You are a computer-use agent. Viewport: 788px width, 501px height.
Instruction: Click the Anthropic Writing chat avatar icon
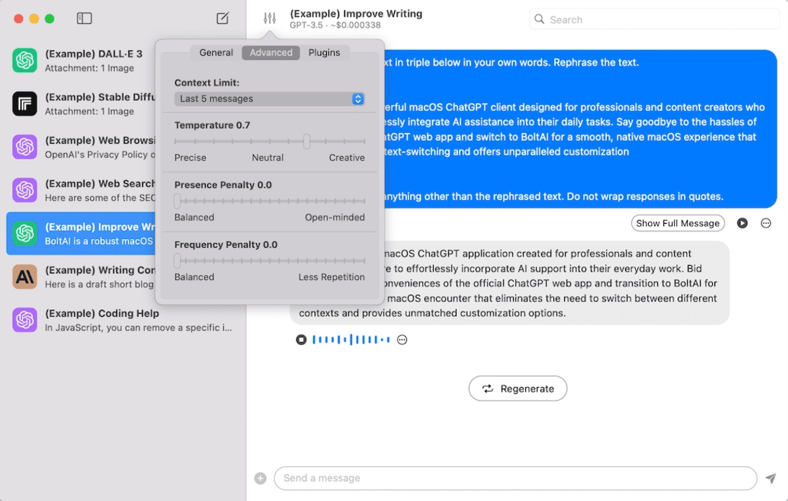(x=25, y=277)
